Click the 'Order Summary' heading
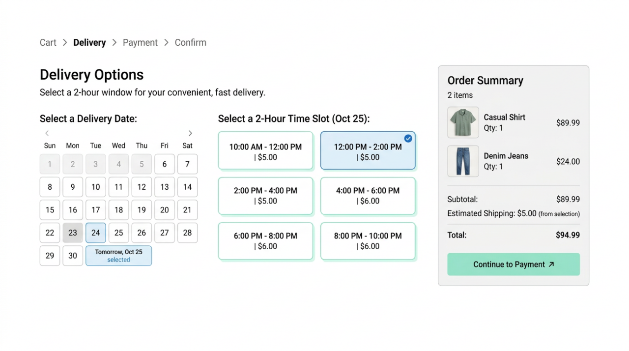This screenshot has height=351, width=629. (485, 81)
